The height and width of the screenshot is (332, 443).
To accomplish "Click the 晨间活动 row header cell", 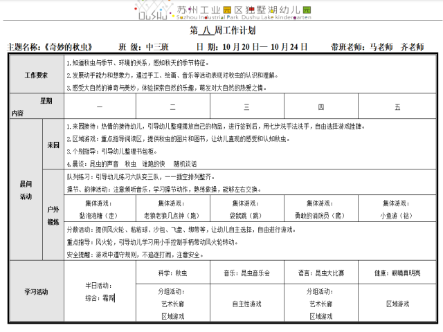I will pyautogui.click(x=26, y=192).
